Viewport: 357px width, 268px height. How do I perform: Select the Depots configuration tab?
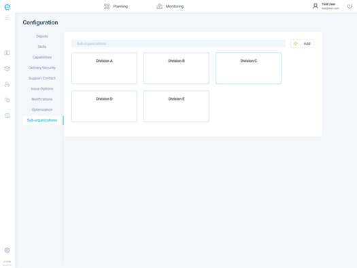(42, 37)
